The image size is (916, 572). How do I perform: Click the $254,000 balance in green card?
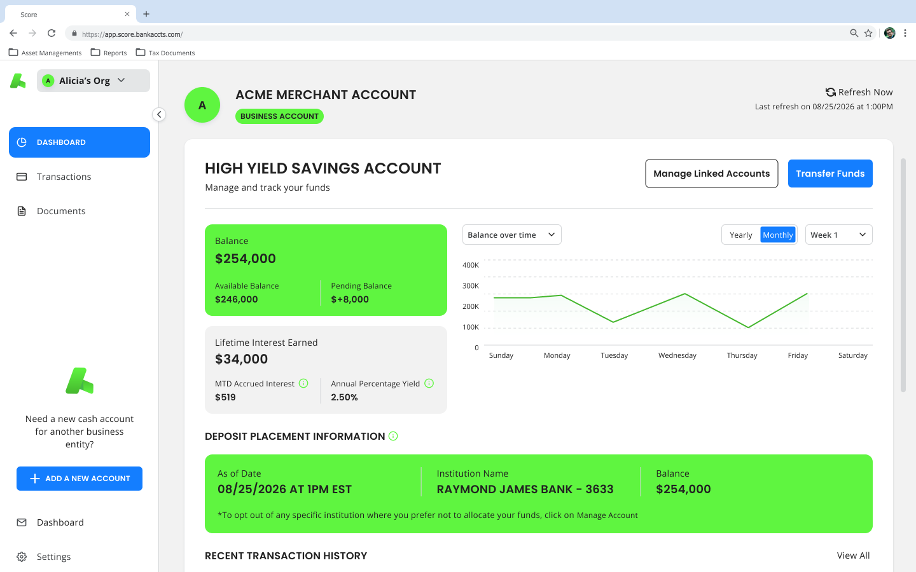tap(246, 259)
